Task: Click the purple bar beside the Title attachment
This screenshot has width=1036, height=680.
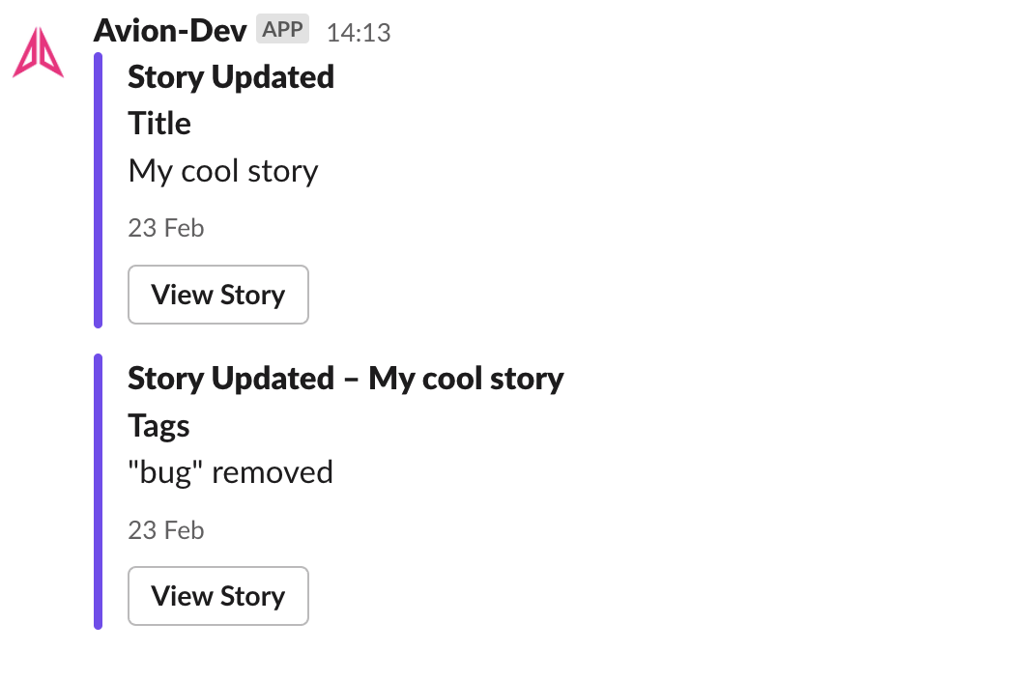Action: coord(99,190)
